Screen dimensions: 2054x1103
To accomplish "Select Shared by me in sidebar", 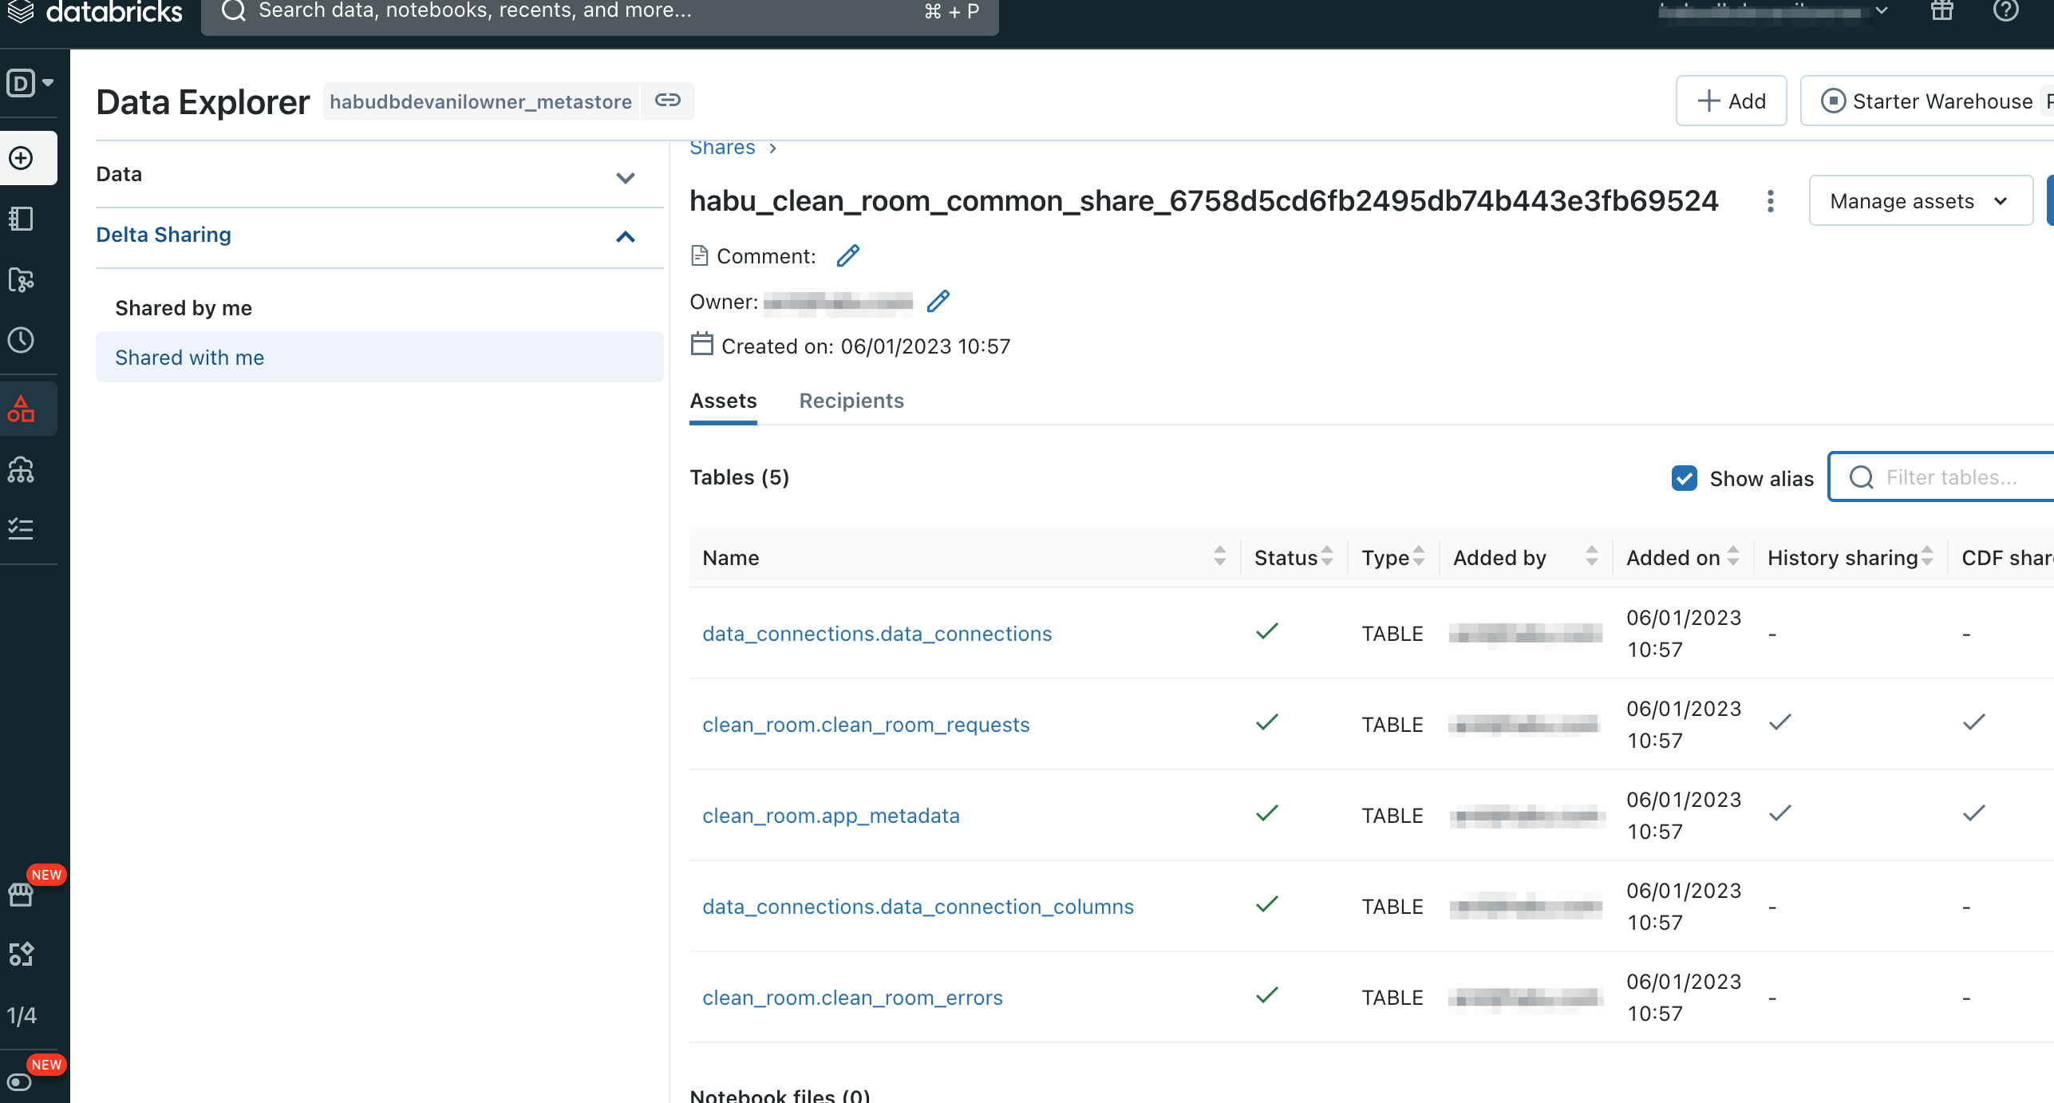I will coord(184,308).
